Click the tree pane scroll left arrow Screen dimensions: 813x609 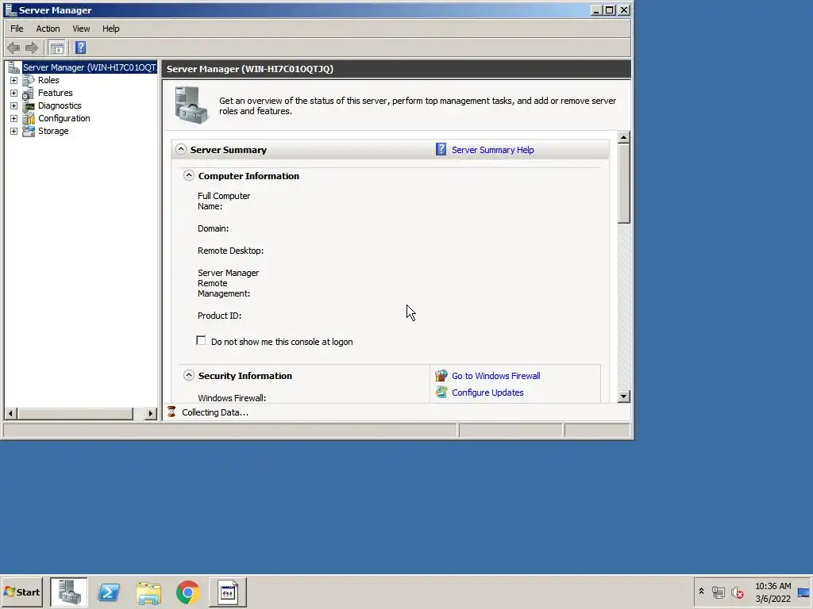11,413
